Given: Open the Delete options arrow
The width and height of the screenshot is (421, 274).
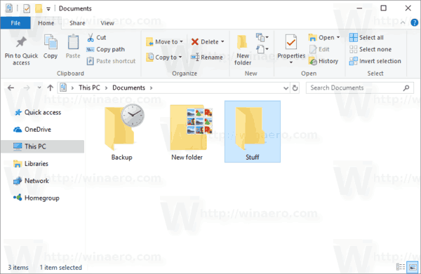Looking at the screenshot, I should [222, 42].
